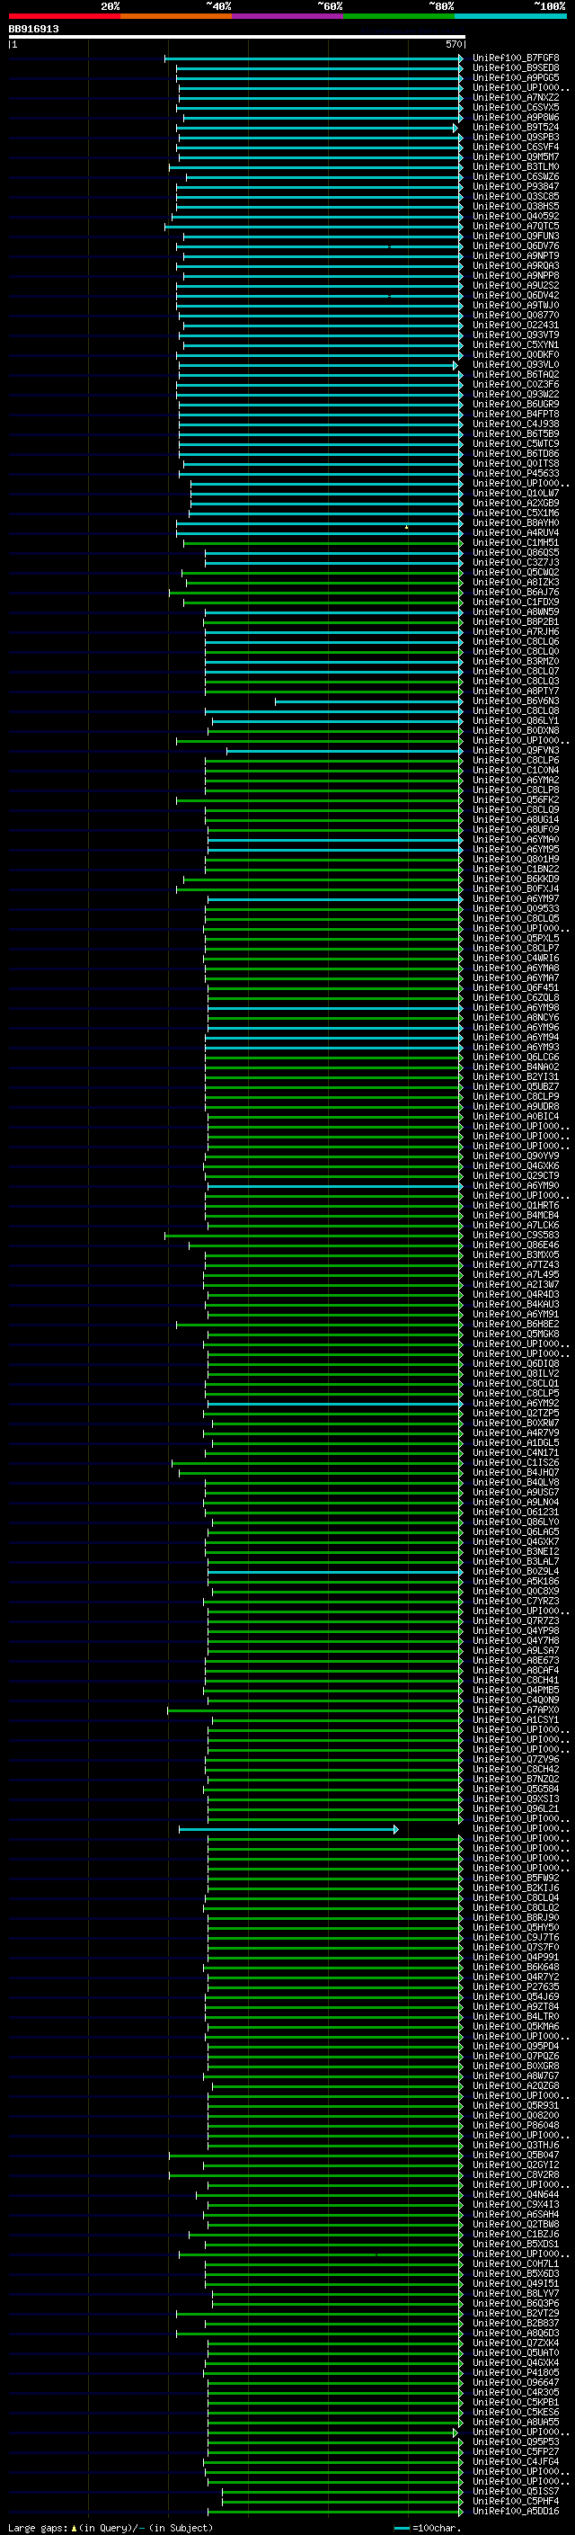
Task: Select hit label UniRef100_A9PGG5
Action: tap(516, 77)
